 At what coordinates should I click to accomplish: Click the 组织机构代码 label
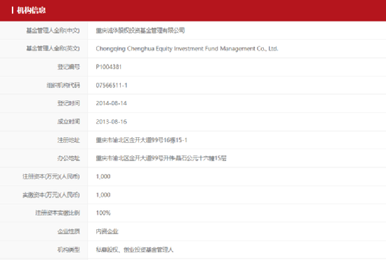[x=63, y=85]
